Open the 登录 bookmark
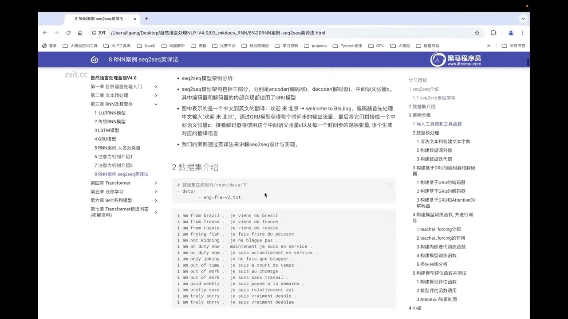 49,46
